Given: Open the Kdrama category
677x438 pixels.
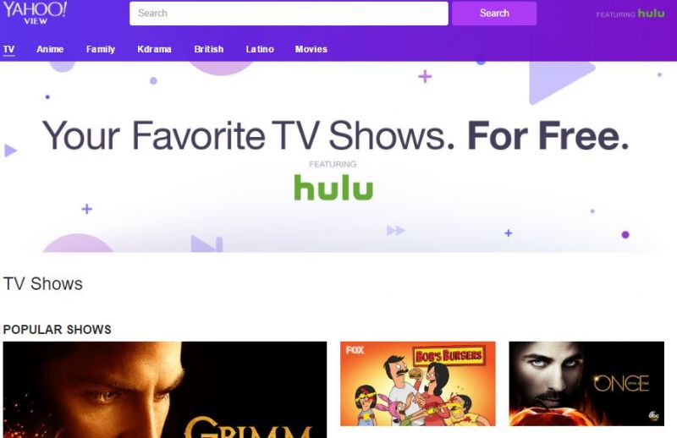Looking at the screenshot, I should 154,49.
